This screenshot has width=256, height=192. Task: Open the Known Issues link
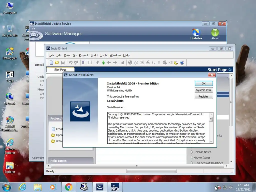202,157
